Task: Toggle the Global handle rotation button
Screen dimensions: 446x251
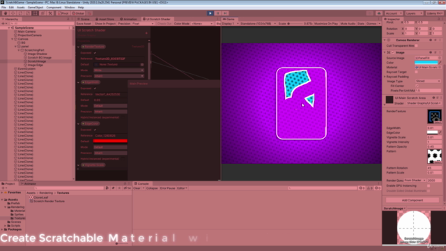Action: coord(78,13)
